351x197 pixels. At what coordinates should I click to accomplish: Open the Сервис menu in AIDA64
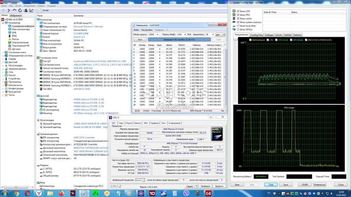pyautogui.click(x=41, y=6)
